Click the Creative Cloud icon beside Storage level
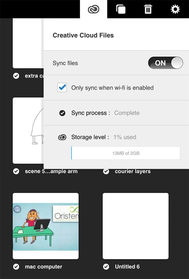This screenshot has height=279, width=189. click(x=62, y=137)
